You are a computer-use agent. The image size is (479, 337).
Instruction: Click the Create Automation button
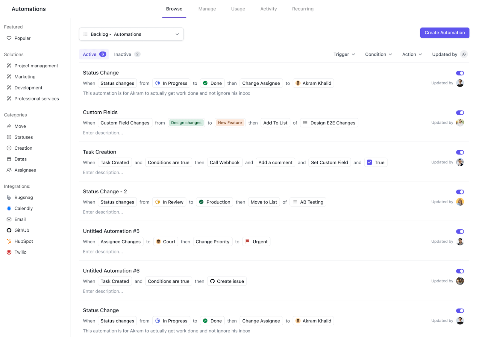pyautogui.click(x=445, y=33)
